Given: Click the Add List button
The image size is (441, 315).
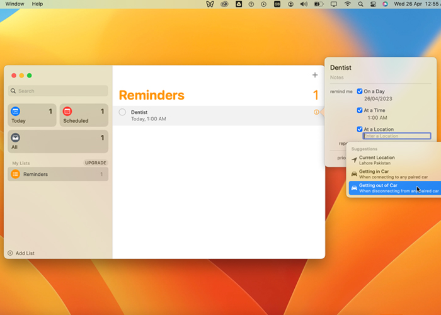Looking at the screenshot, I should (x=21, y=253).
